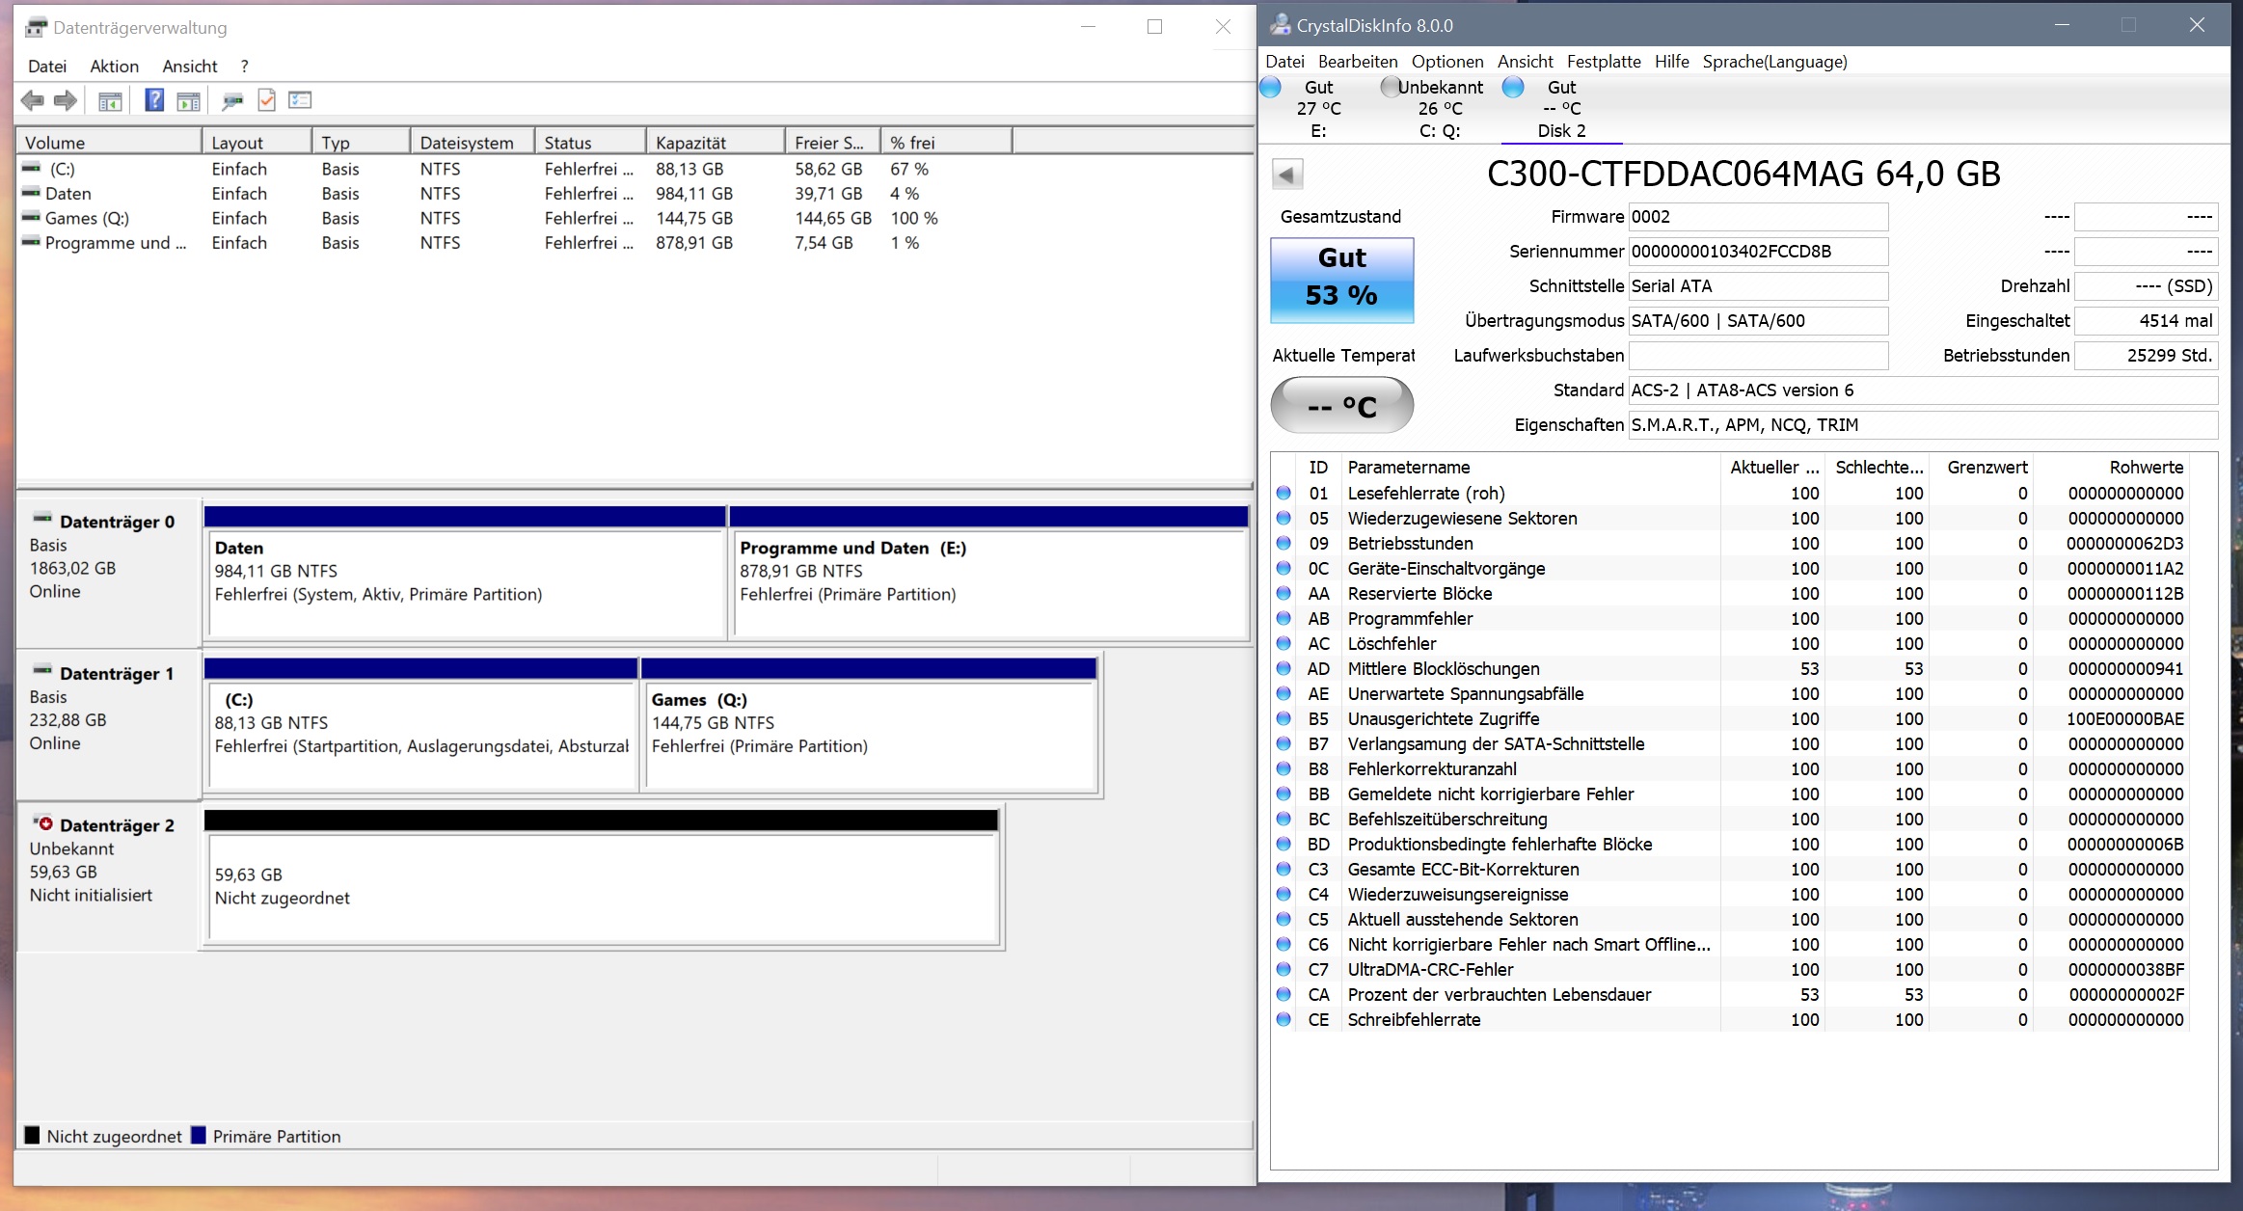The width and height of the screenshot is (2243, 1211).
Task: Open the Aktion menu
Action: [114, 67]
